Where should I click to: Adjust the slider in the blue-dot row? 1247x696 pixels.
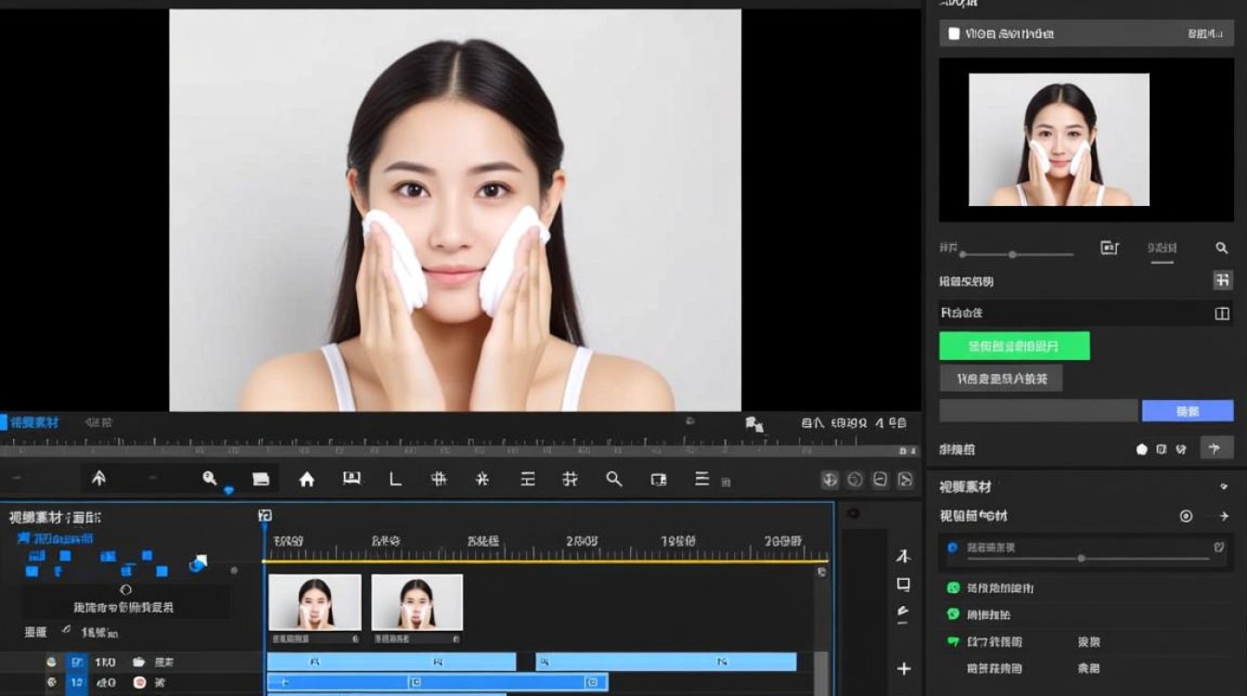(x=1083, y=558)
